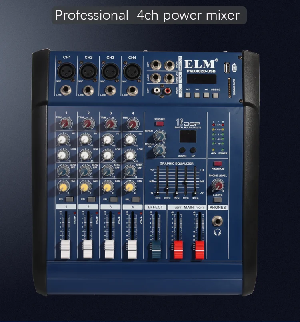Screen dimensions: 300x322
Task: Click the 'PMX402D-USB' model label
Action: [201, 71]
